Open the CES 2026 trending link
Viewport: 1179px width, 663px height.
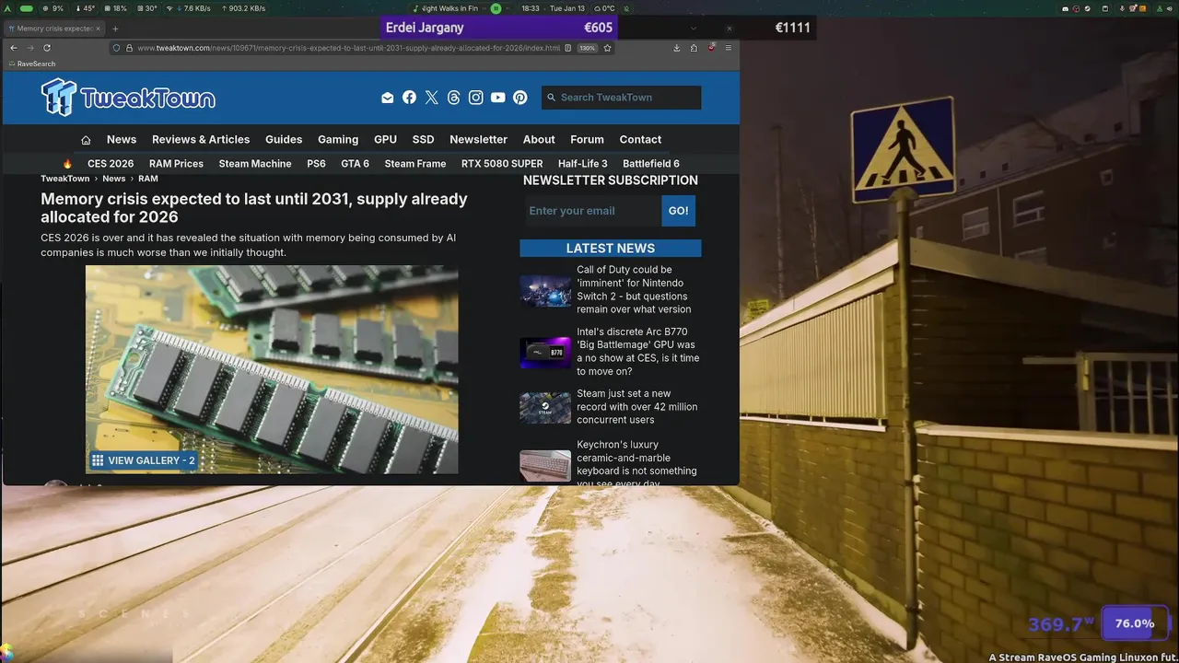tap(111, 164)
